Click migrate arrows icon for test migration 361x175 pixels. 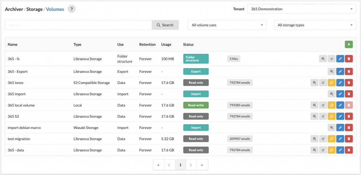click(323, 139)
